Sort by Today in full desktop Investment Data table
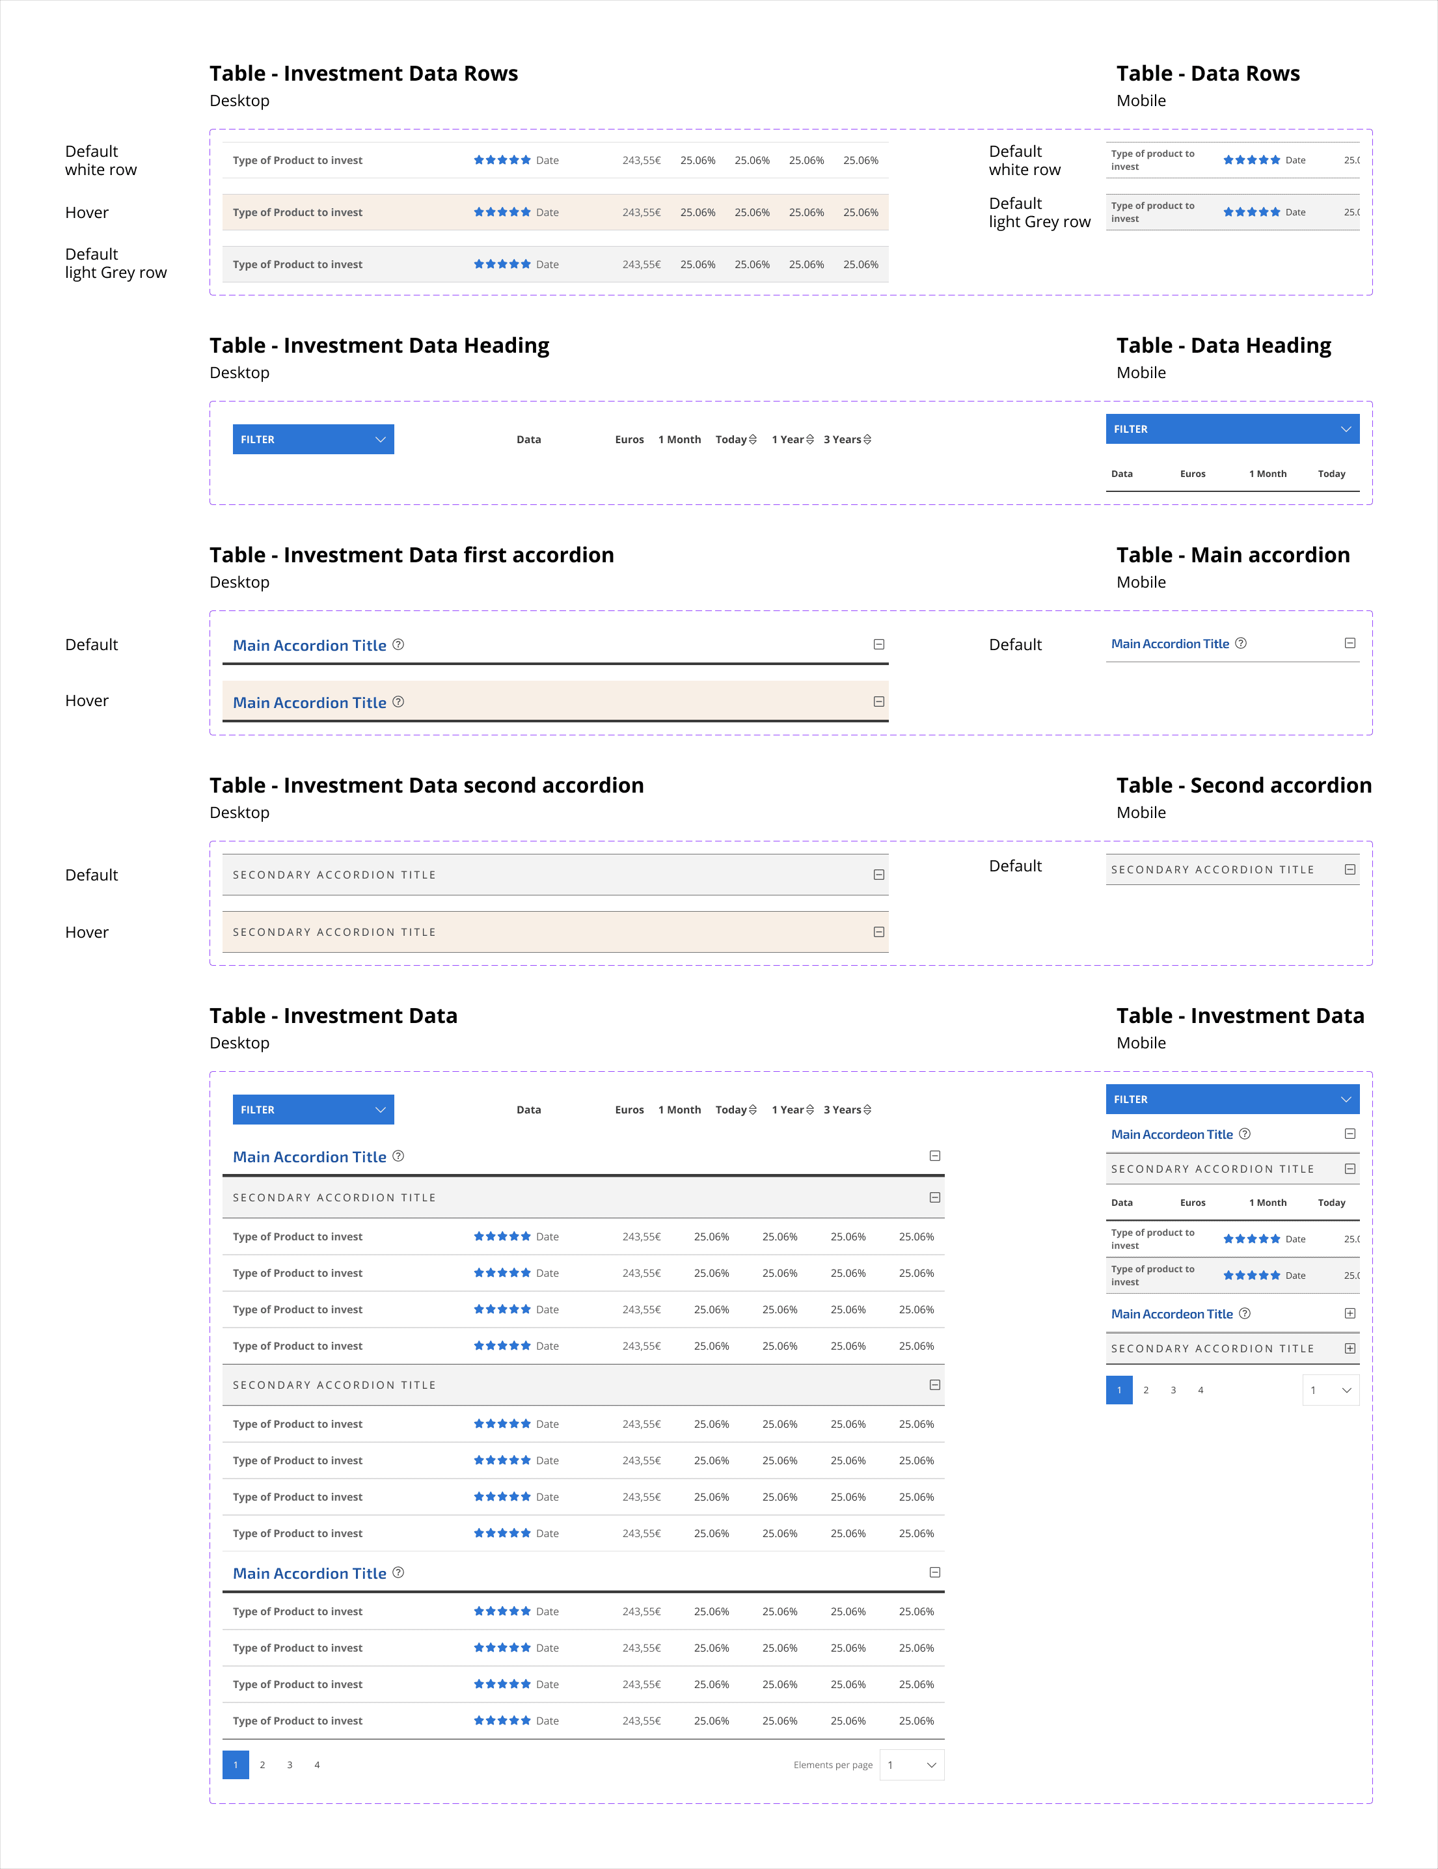The image size is (1438, 1869). (753, 1109)
